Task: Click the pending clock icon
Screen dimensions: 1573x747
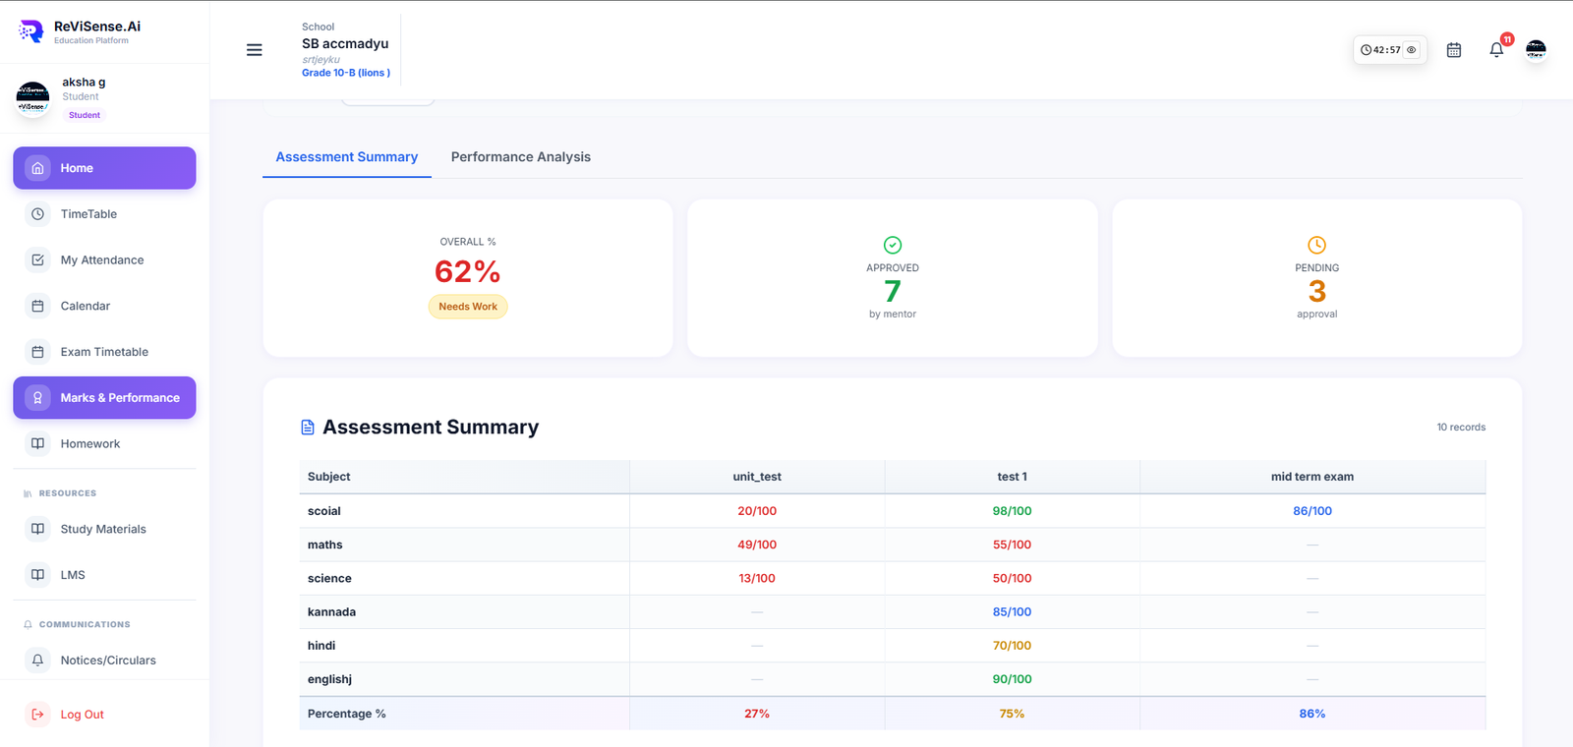Action: tap(1316, 245)
